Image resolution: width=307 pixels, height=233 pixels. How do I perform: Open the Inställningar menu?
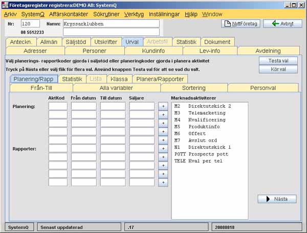pos(164,14)
